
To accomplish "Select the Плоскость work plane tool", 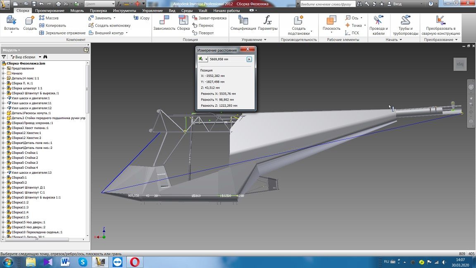I will coord(331,21).
